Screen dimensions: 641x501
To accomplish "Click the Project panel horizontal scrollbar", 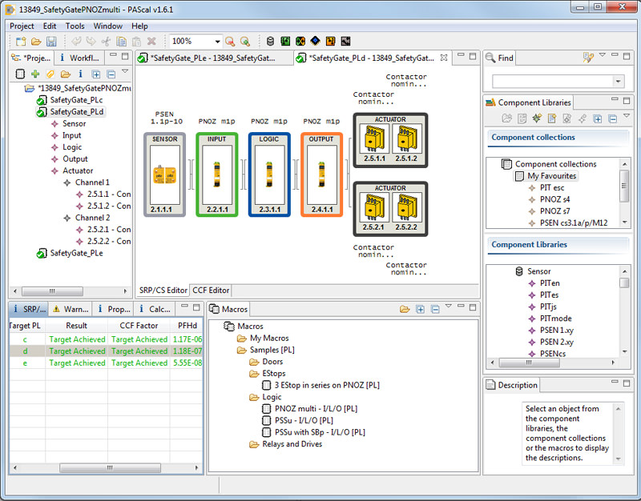I will (x=52, y=291).
